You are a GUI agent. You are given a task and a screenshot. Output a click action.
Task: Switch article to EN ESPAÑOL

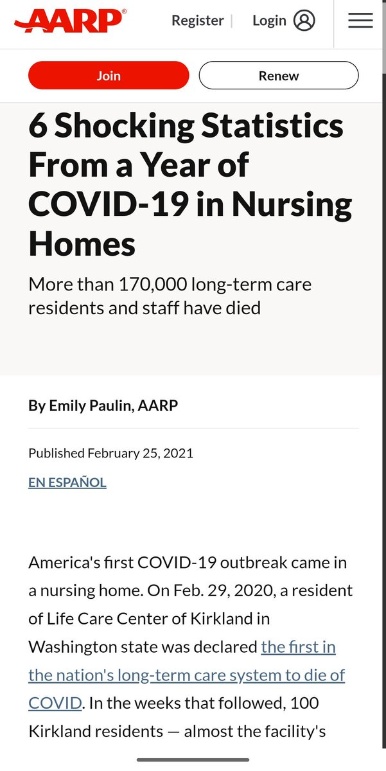(67, 482)
